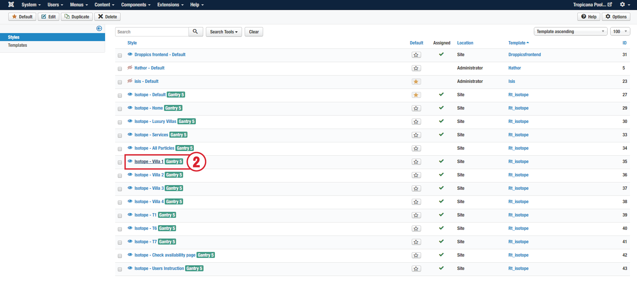Sort by the Location column header

click(x=465, y=43)
